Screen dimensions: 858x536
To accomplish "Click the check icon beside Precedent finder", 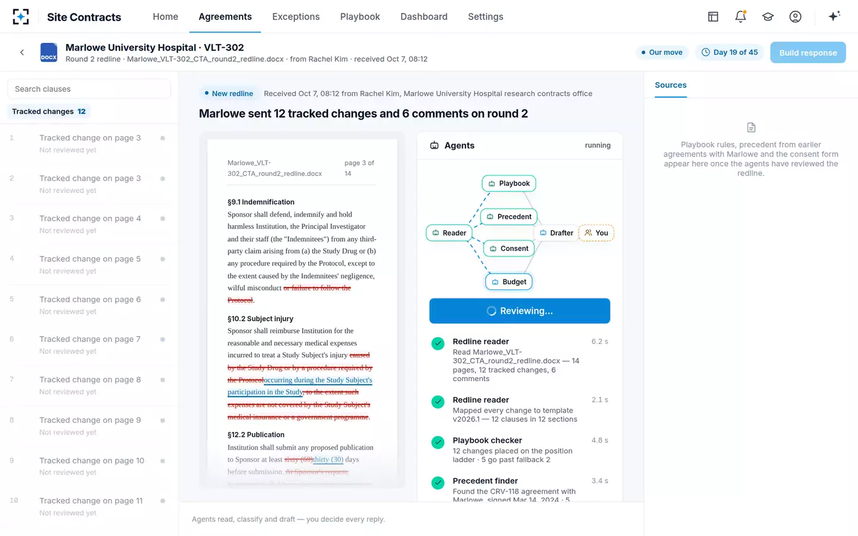I will (x=438, y=483).
